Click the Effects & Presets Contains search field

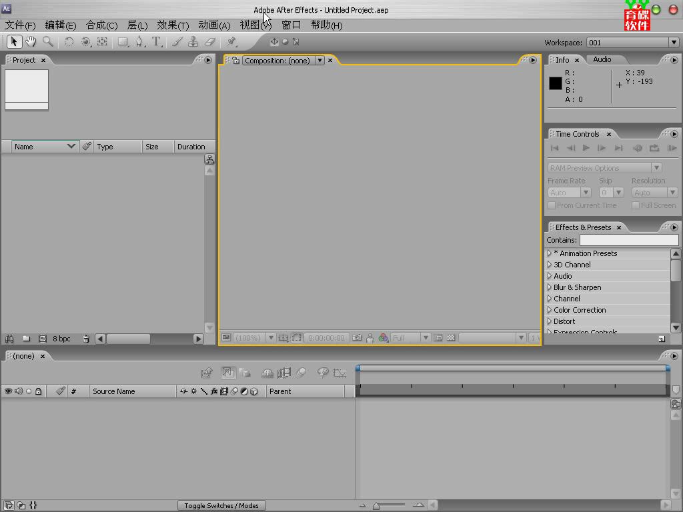(x=629, y=240)
